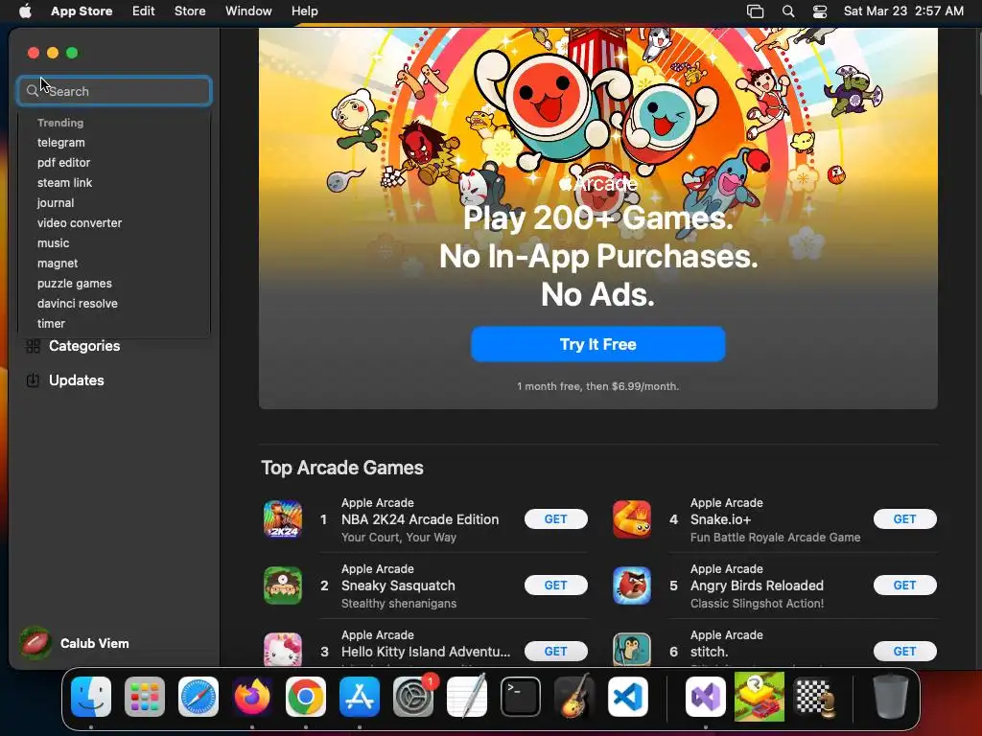The height and width of the screenshot is (736, 982).
Task: Open the App Store menu
Action: point(82,11)
